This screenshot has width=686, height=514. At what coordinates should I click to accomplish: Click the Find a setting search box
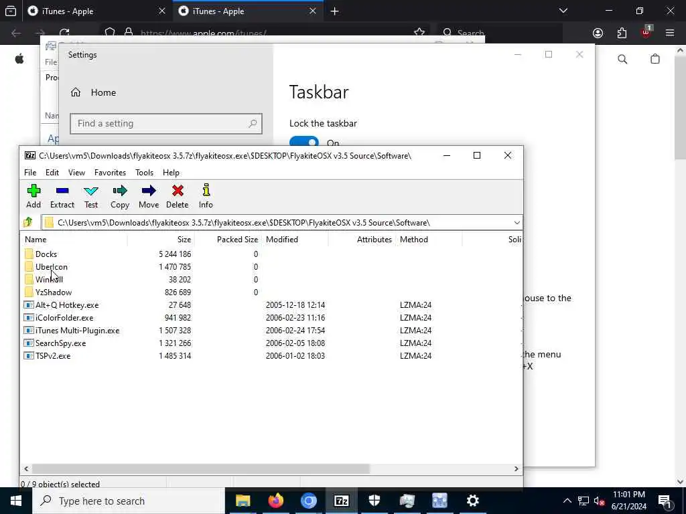[x=166, y=124]
